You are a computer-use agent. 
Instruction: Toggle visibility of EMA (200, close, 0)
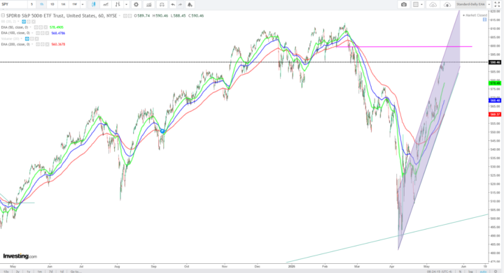(x=38, y=44)
